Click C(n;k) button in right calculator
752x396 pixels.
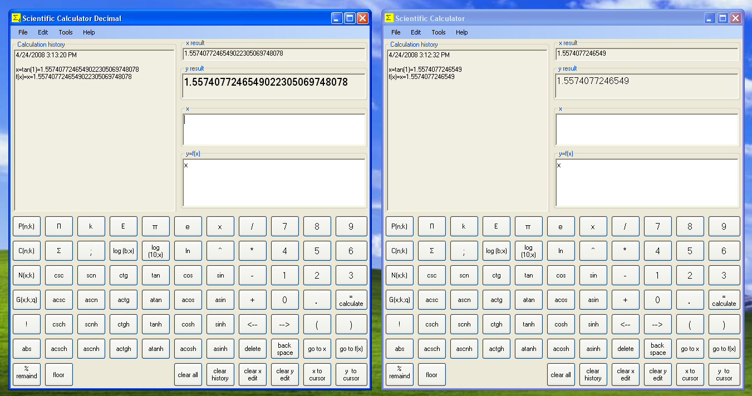click(x=400, y=251)
